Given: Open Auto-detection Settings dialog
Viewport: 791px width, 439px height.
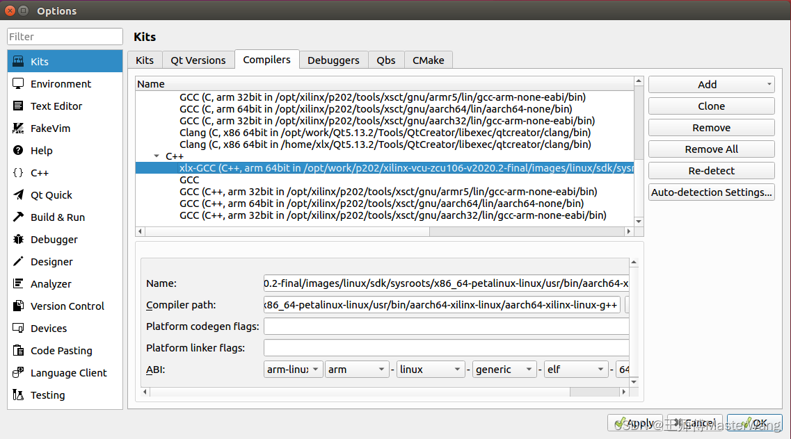Looking at the screenshot, I should 711,192.
